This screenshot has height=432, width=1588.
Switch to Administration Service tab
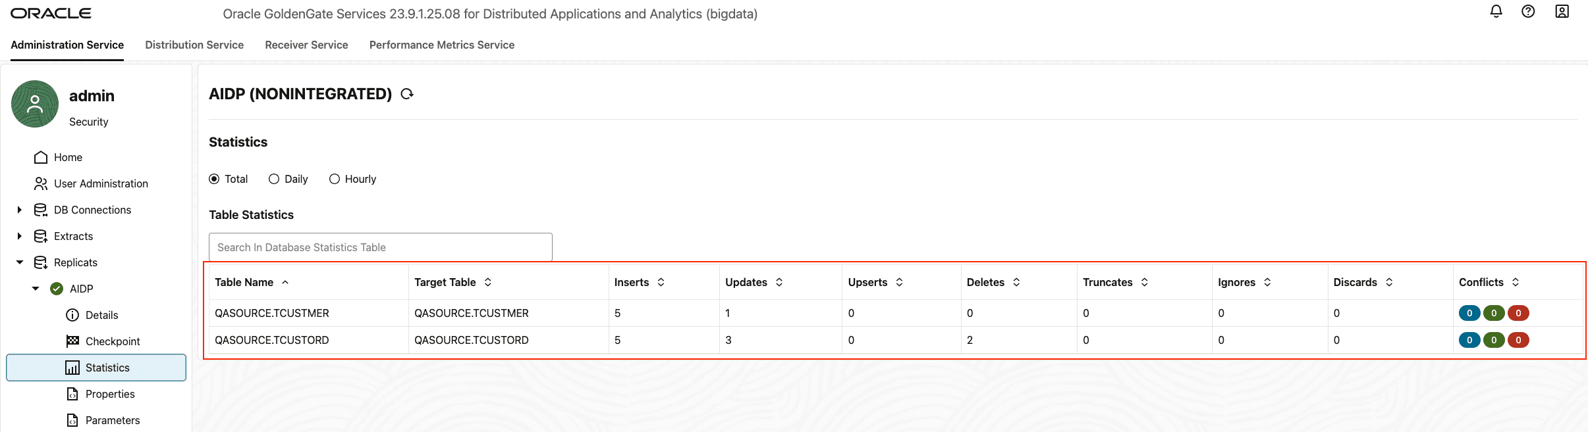point(67,45)
